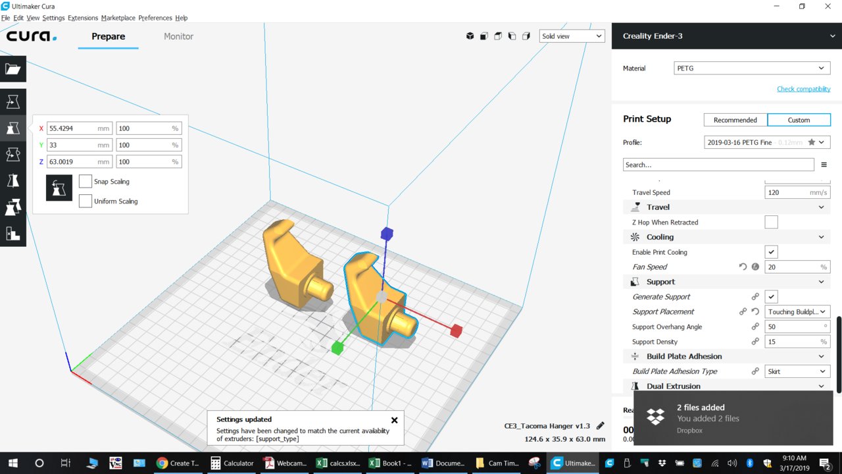842x474 pixels.
Task: Switch to the left side camera view icon
Action: pos(512,36)
